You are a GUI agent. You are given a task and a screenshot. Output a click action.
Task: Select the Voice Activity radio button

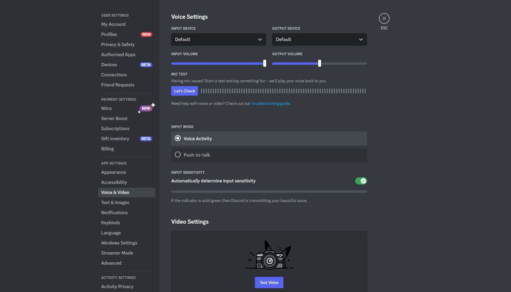[178, 138]
